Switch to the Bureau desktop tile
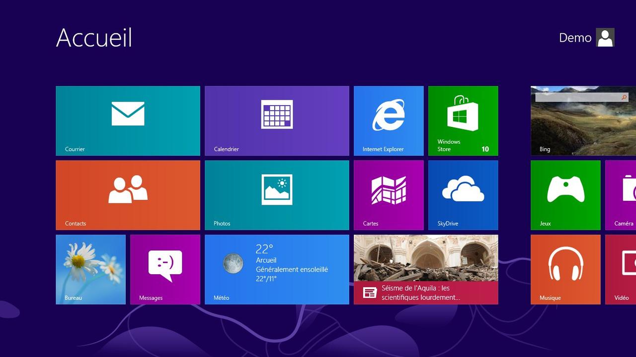The width and height of the screenshot is (636, 357). (90, 269)
